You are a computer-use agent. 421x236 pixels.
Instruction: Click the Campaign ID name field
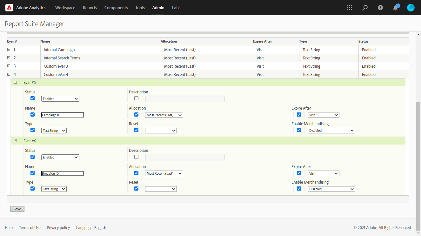click(63, 115)
